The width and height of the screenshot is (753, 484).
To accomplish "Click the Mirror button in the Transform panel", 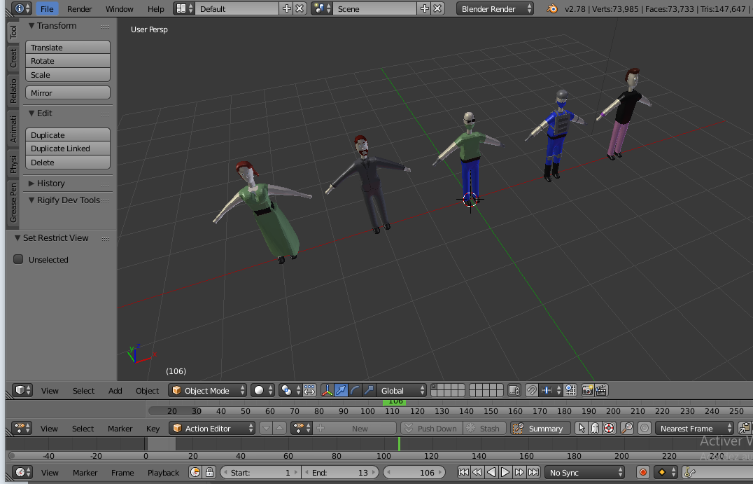I will 67,92.
